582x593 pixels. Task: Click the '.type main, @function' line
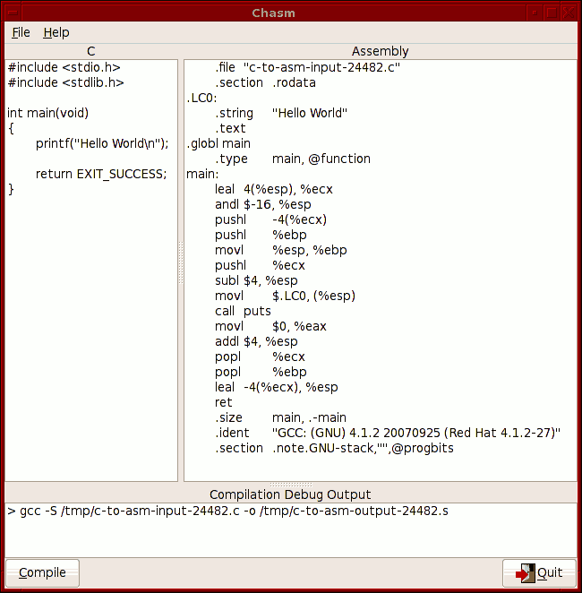[293, 159]
